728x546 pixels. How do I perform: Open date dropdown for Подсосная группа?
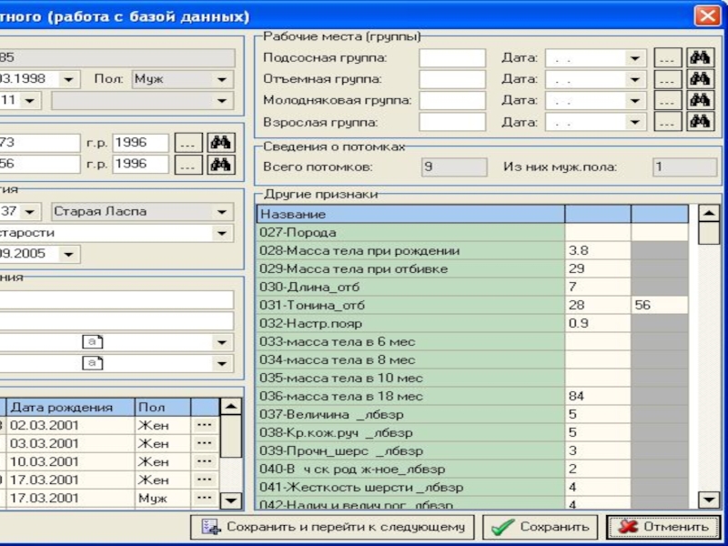pos(636,57)
